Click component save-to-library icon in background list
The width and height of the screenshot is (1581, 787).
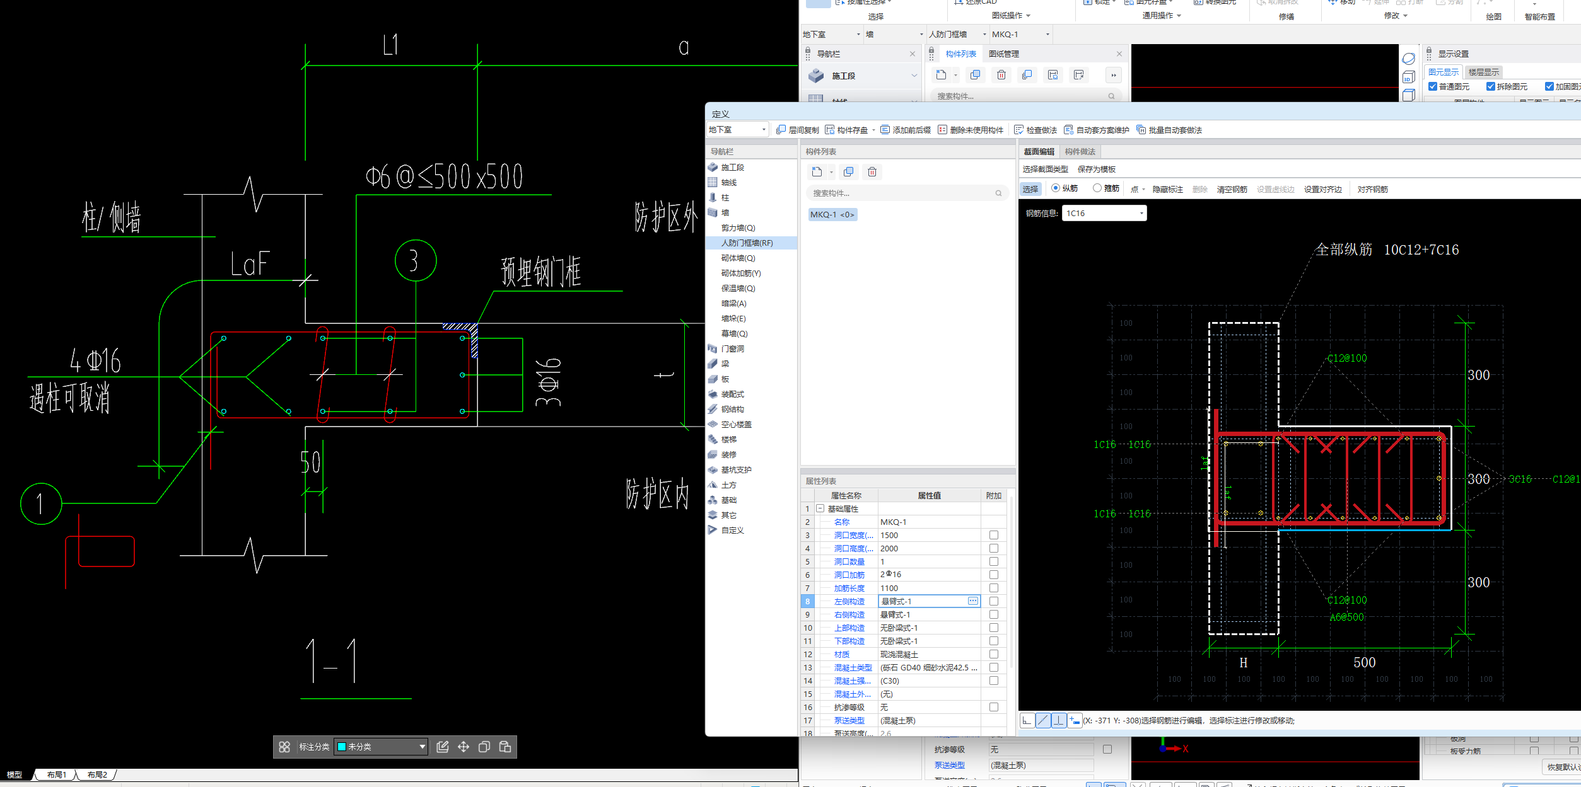pyautogui.click(x=1053, y=75)
